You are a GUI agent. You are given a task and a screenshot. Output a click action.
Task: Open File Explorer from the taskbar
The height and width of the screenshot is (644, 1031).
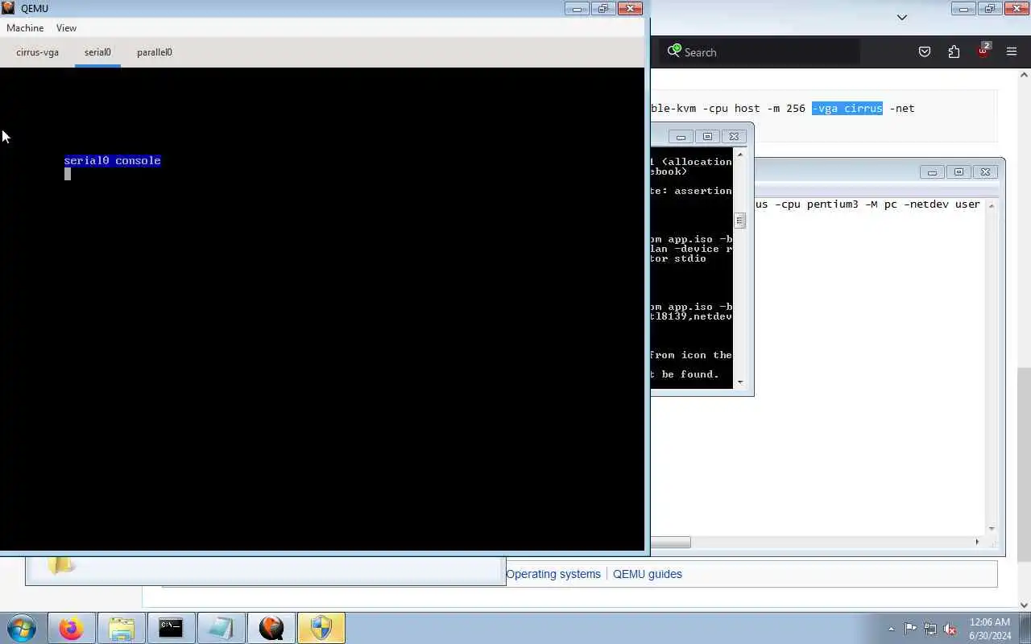pyautogui.click(x=121, y=628)
